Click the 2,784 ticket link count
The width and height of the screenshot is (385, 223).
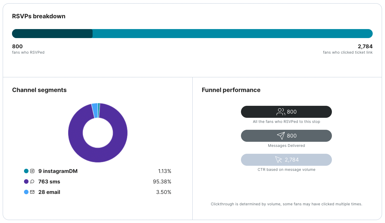tap(365, 46)
